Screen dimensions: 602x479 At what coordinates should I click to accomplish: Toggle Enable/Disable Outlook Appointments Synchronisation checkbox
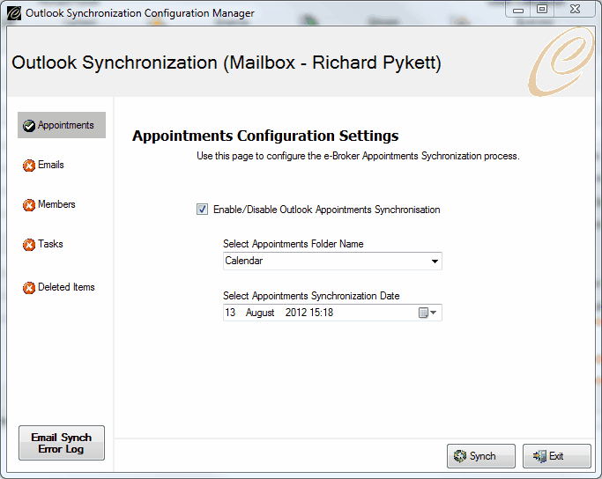point(203,210)
